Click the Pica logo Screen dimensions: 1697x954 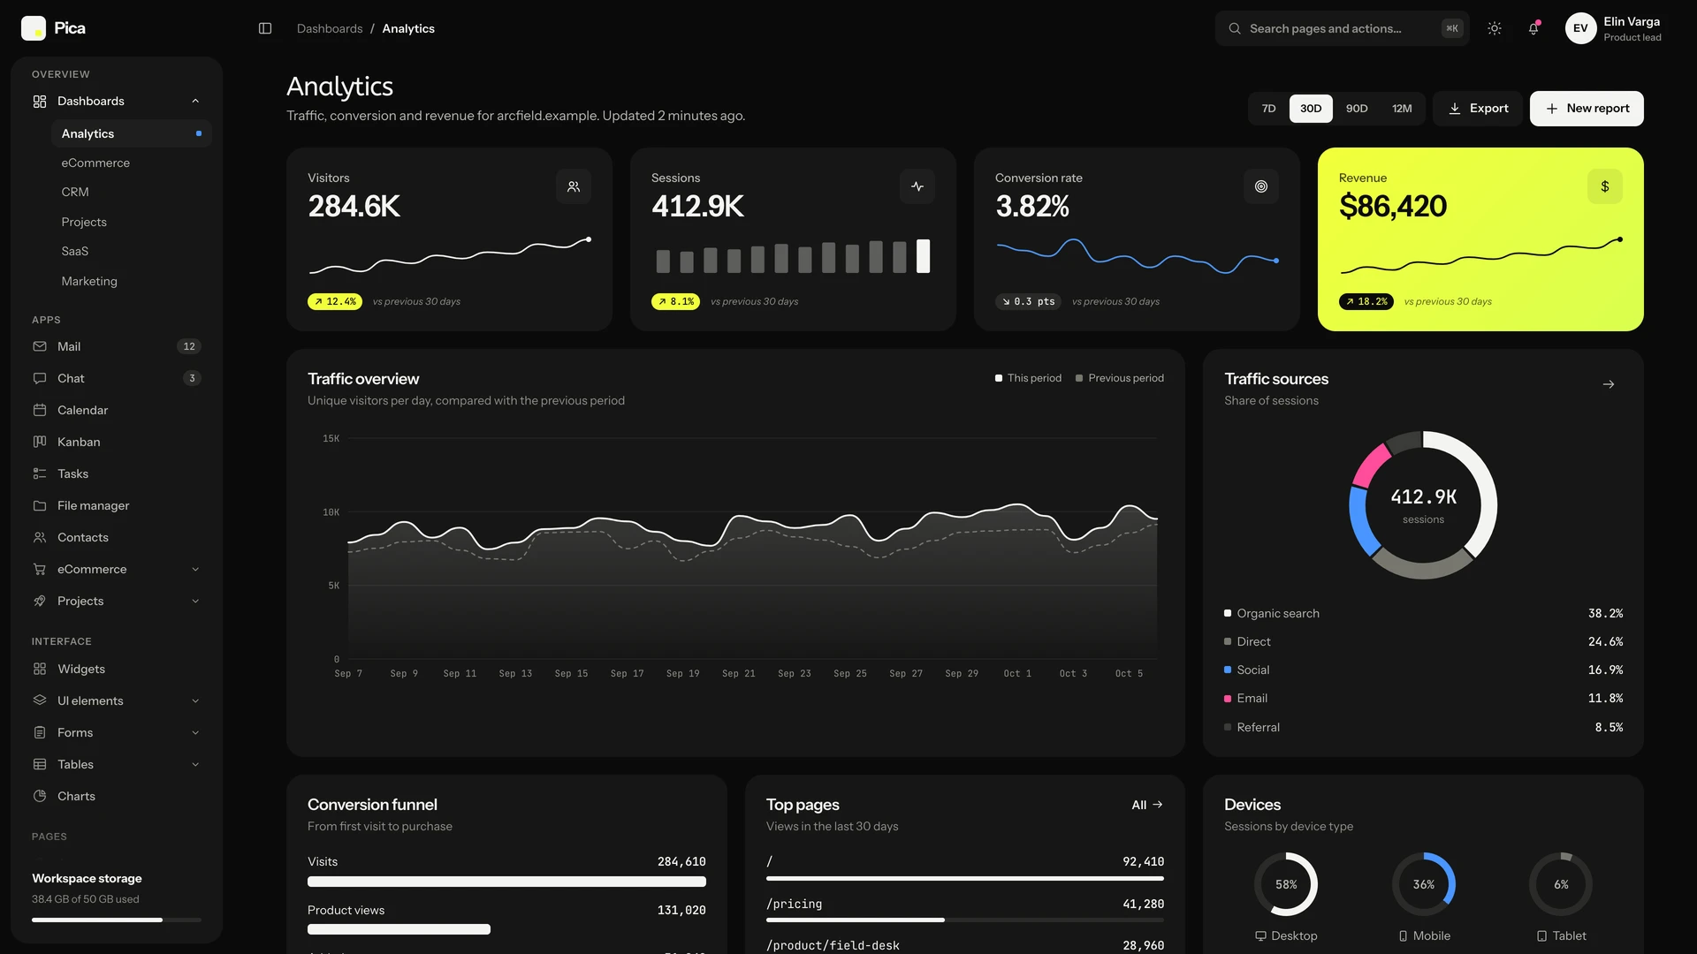click(x=53, y=28)
